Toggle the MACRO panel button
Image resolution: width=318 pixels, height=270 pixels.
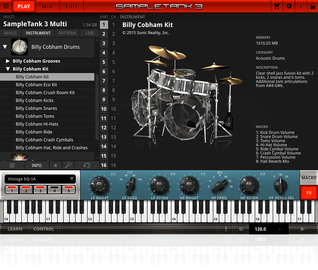(x=309, y=178)
